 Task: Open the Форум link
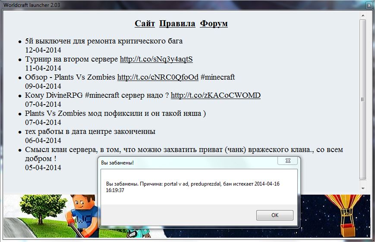click(214, 23)
